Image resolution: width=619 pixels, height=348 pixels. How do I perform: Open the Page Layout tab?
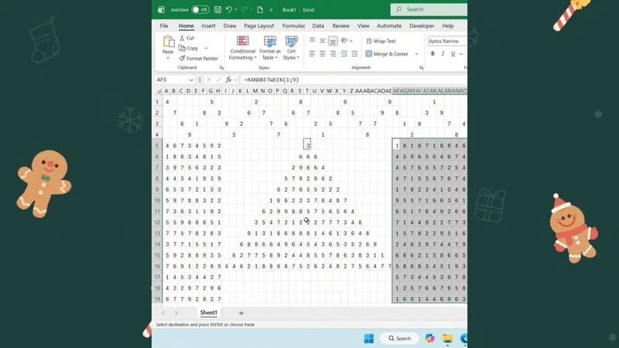pyautogui.click(x=259, y=26)
